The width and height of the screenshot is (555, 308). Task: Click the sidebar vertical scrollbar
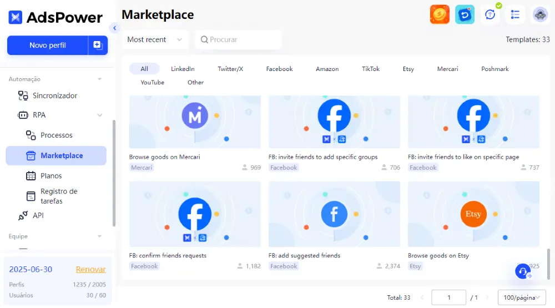[114, 173]
